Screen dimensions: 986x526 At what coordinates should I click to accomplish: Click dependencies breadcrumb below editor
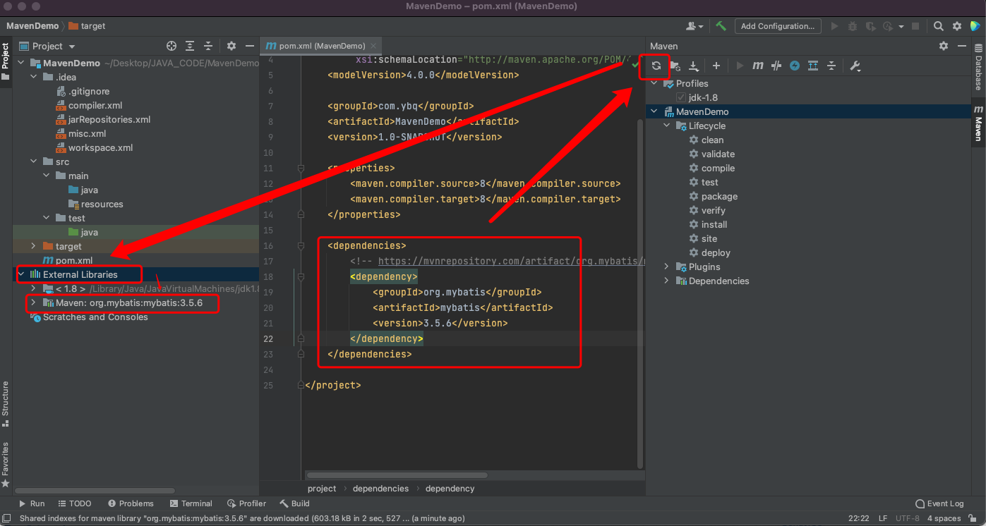tap(380, 488)
